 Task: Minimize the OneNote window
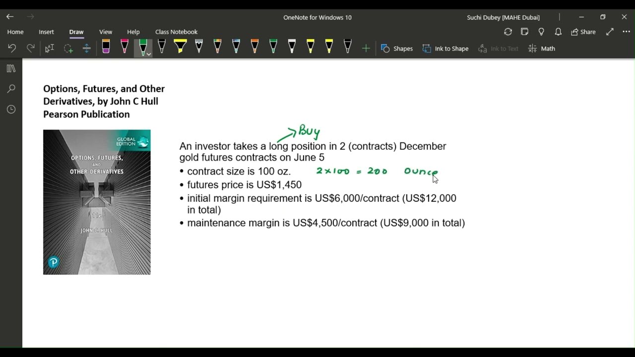click(581, 17)
